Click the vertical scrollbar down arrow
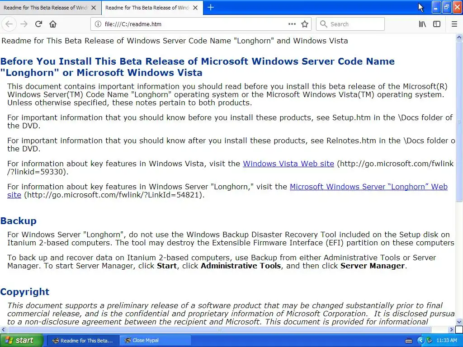This screenshot has width=463, height=347. point(459,322)
